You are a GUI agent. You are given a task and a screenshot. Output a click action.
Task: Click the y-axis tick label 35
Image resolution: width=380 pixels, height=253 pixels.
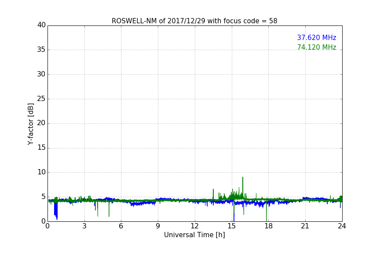tap(41, 50)
